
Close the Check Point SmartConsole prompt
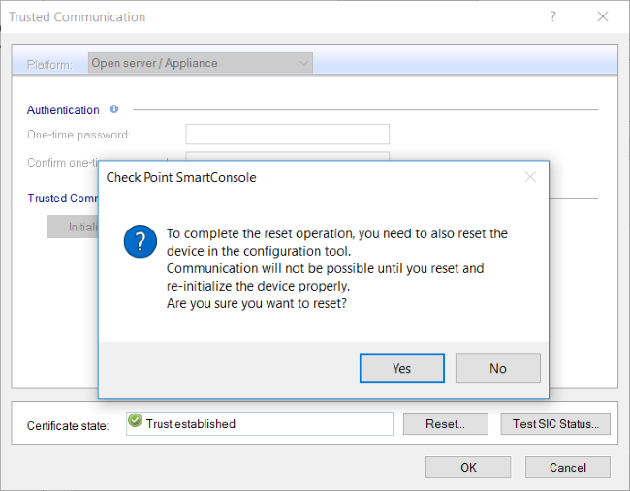pyautogui.click(x=530, y=177)
